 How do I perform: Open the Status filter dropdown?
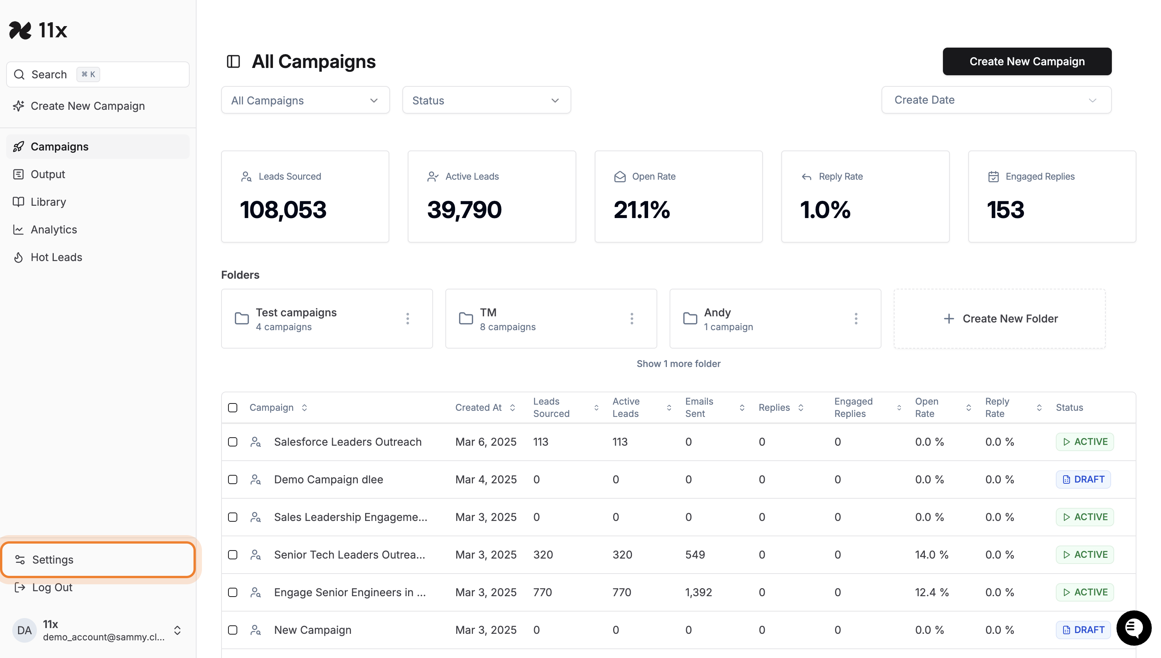pyautogui.click(x=486, y=100)
